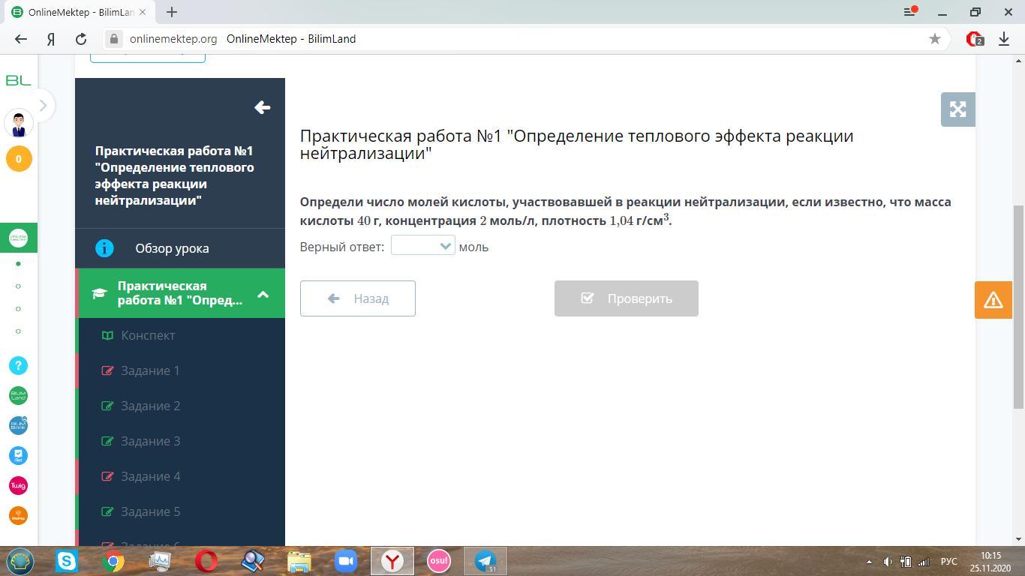The image size is (1025, 576).
Task: Open the BL logo home
Action: (18, 80)
